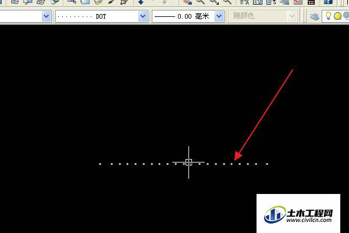Open the Help question mark icon

(x=328, y=2)
